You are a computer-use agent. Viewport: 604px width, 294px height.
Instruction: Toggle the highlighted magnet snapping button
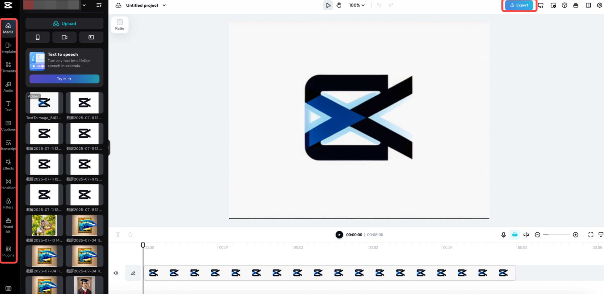pyautogui.click(x=515, y=235)
